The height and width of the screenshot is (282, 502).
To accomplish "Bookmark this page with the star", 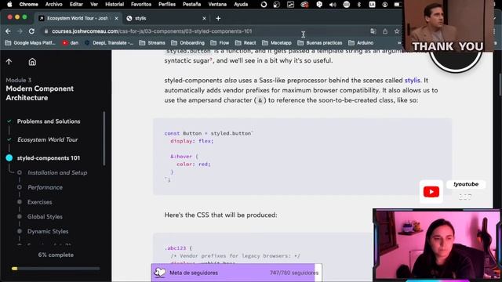I will [x=397, y=31].
